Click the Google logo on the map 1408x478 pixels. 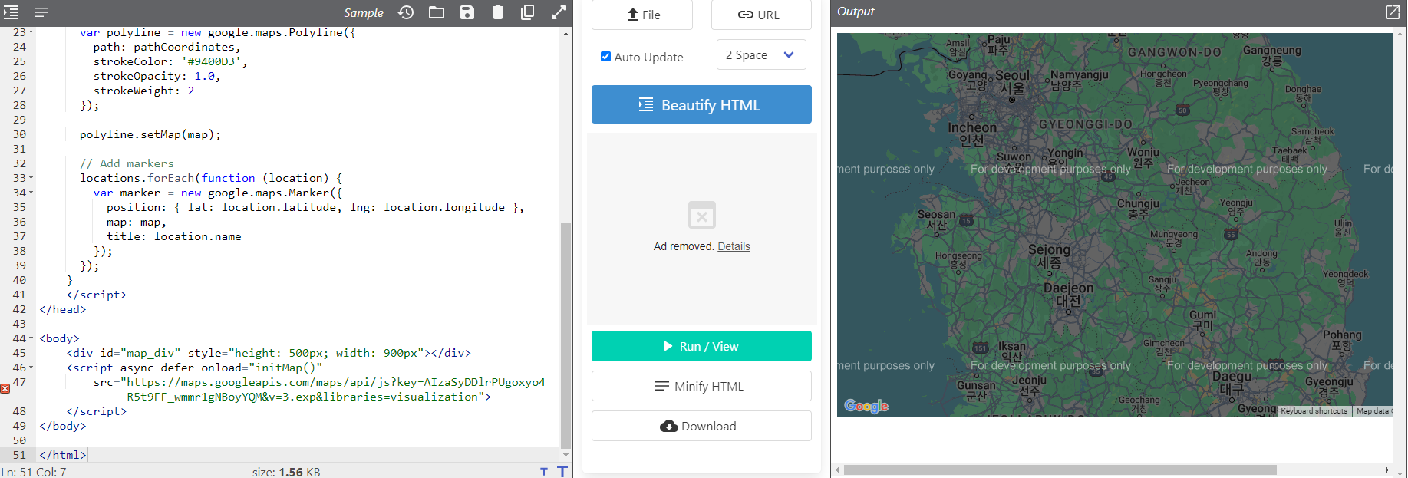tap(866, 406)
